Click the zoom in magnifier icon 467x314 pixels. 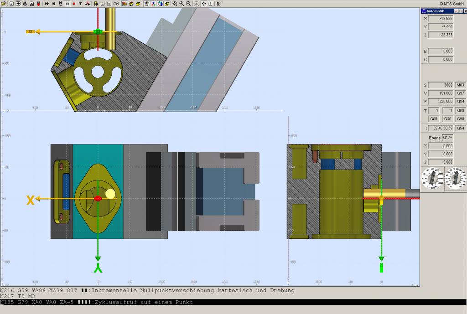point(182,4)
